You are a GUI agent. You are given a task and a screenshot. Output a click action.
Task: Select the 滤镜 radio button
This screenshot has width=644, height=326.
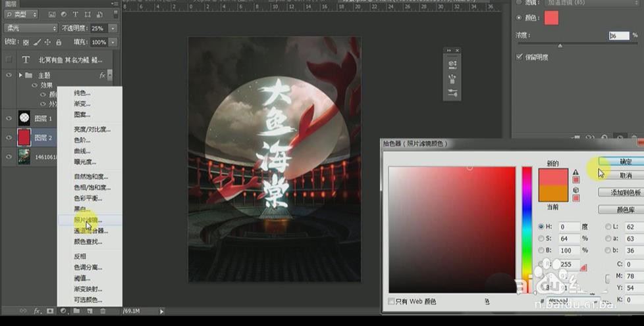[519, 3]
